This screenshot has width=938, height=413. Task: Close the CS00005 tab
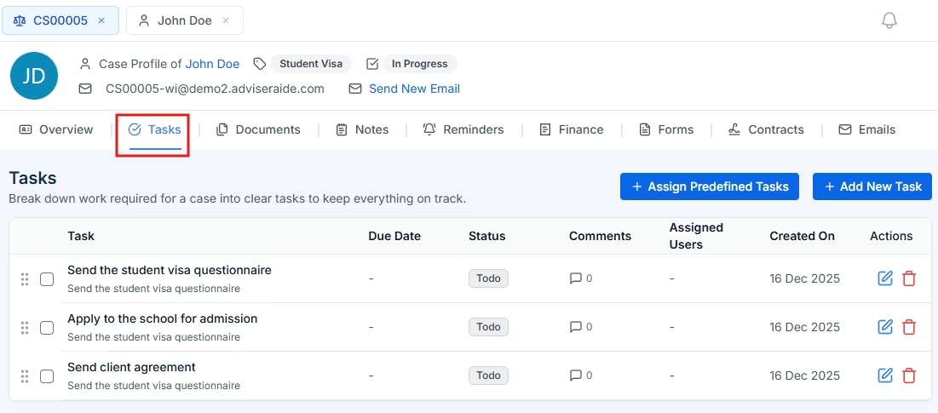(101, 20)
